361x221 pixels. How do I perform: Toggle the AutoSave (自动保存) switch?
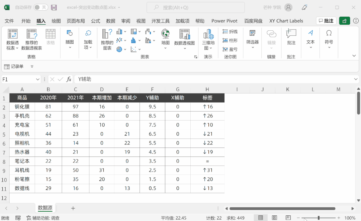click(40, 7)
